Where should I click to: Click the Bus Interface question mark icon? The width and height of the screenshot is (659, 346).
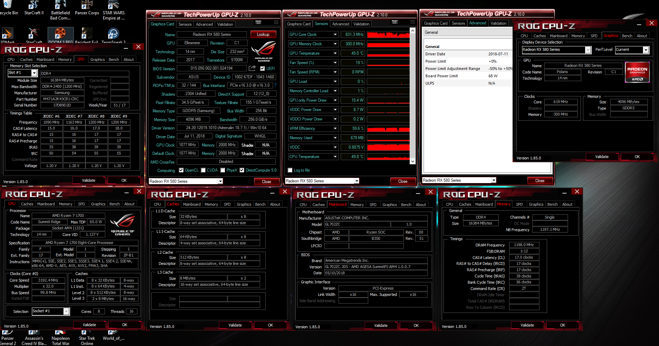coord(275,85)
